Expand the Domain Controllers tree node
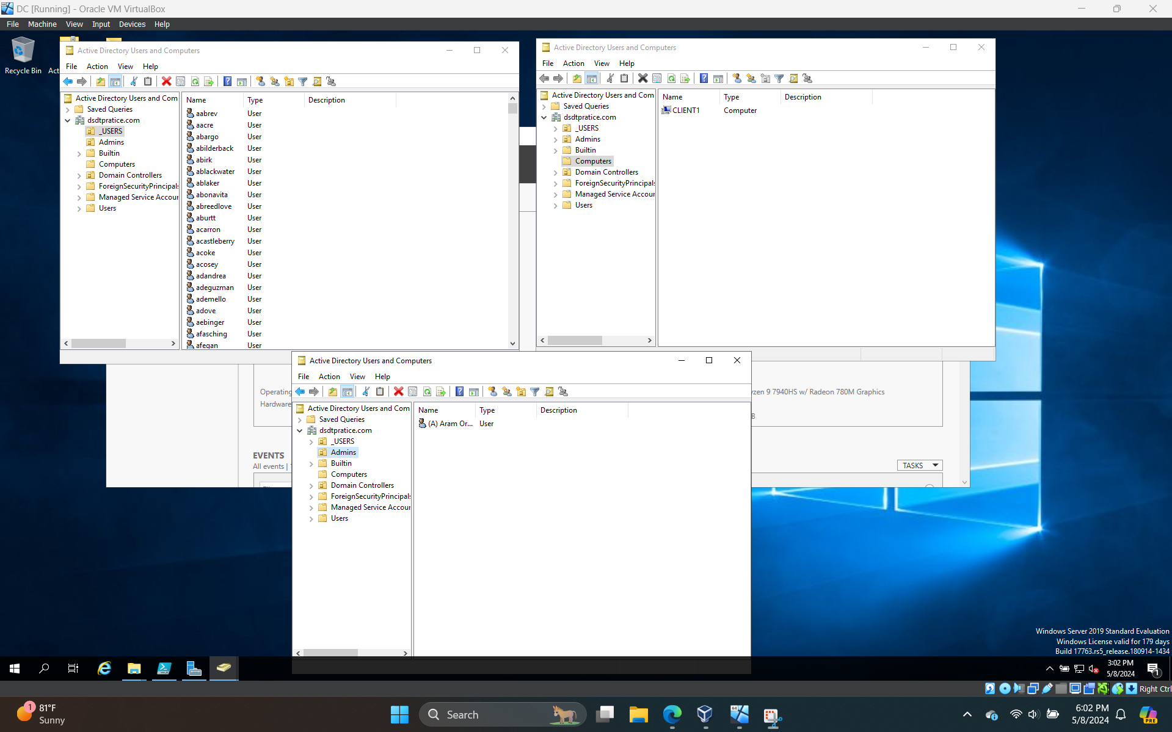Viewport: 1172px width, 732px height. tap(79, 175)
